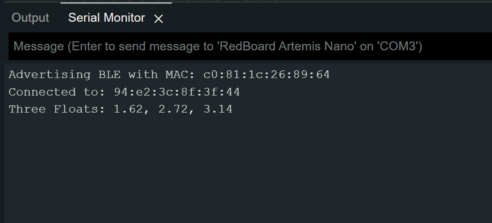Viewport: 492px width, 223px height.
Task: Click the word 'Floats:' in output
Action: click(x=79, y=109)
